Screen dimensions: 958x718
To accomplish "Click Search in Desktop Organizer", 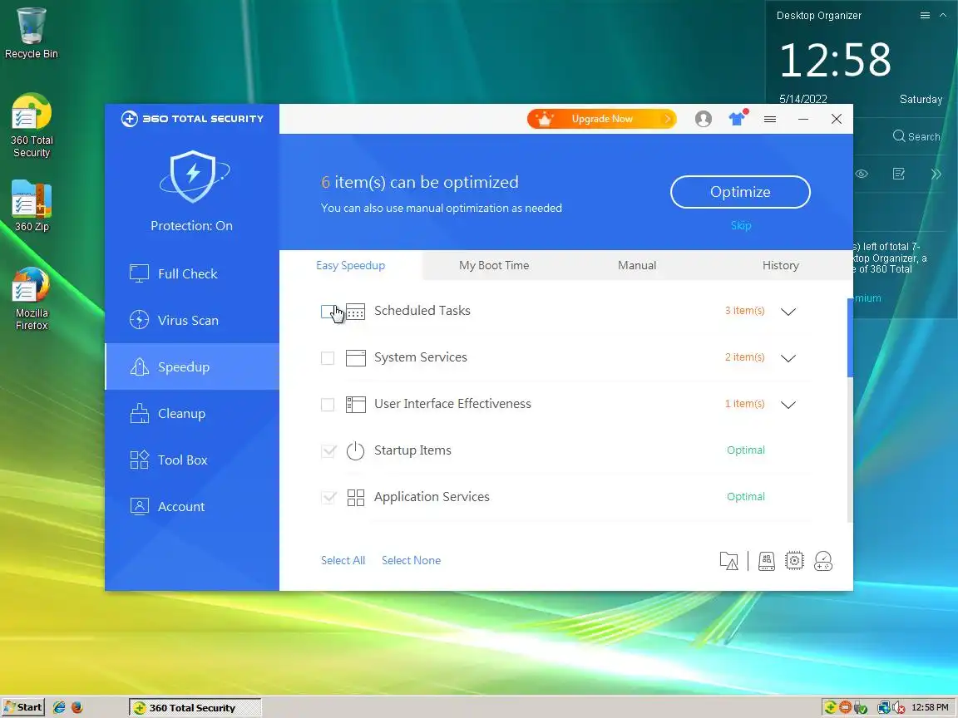I will (x=916, y=137).
